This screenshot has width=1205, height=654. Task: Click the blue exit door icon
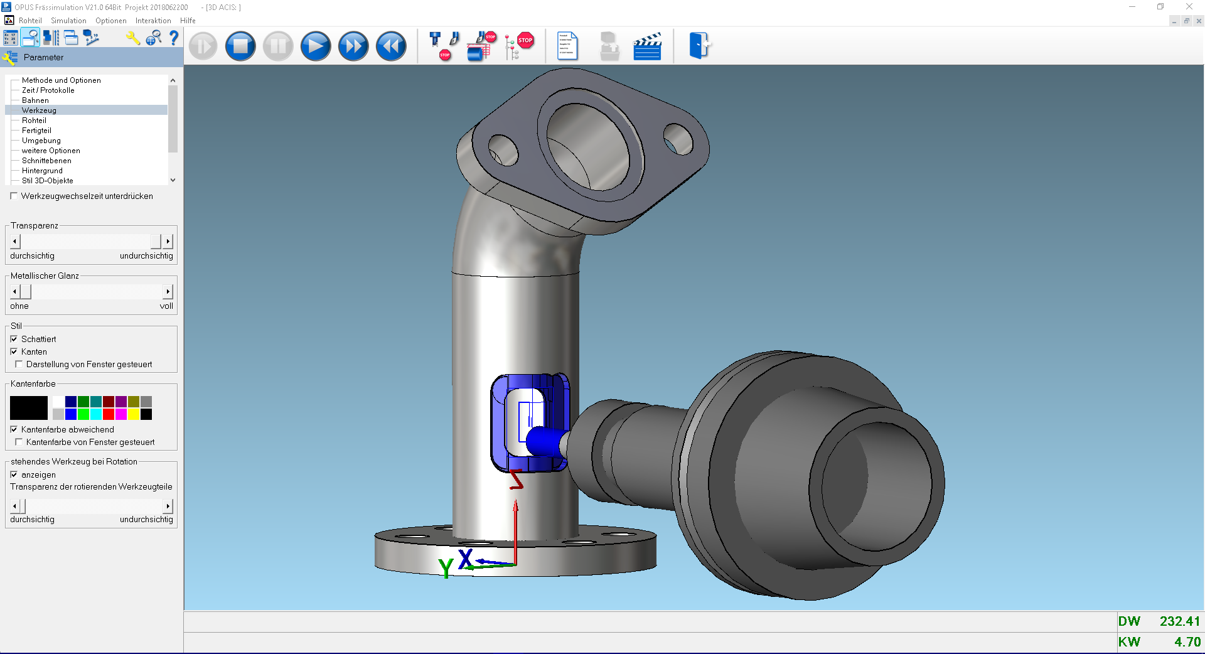click(x=699, y=46)
